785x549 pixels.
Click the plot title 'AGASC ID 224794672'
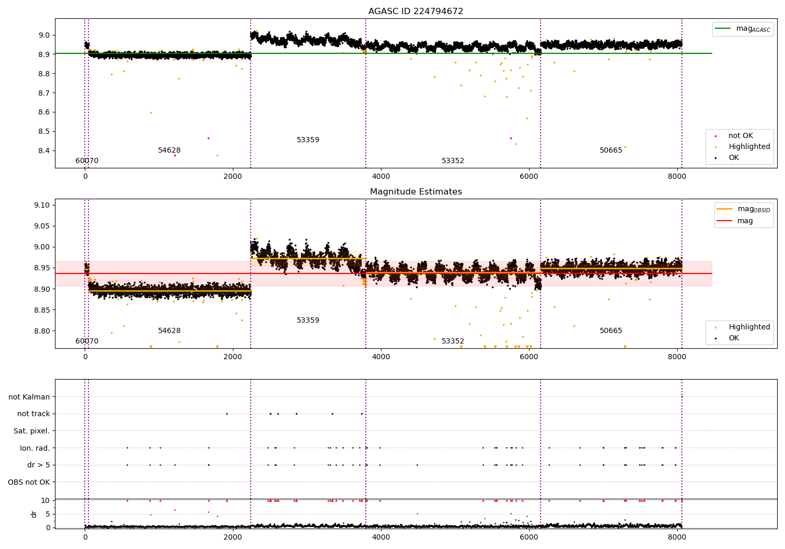tap(416, 12)
